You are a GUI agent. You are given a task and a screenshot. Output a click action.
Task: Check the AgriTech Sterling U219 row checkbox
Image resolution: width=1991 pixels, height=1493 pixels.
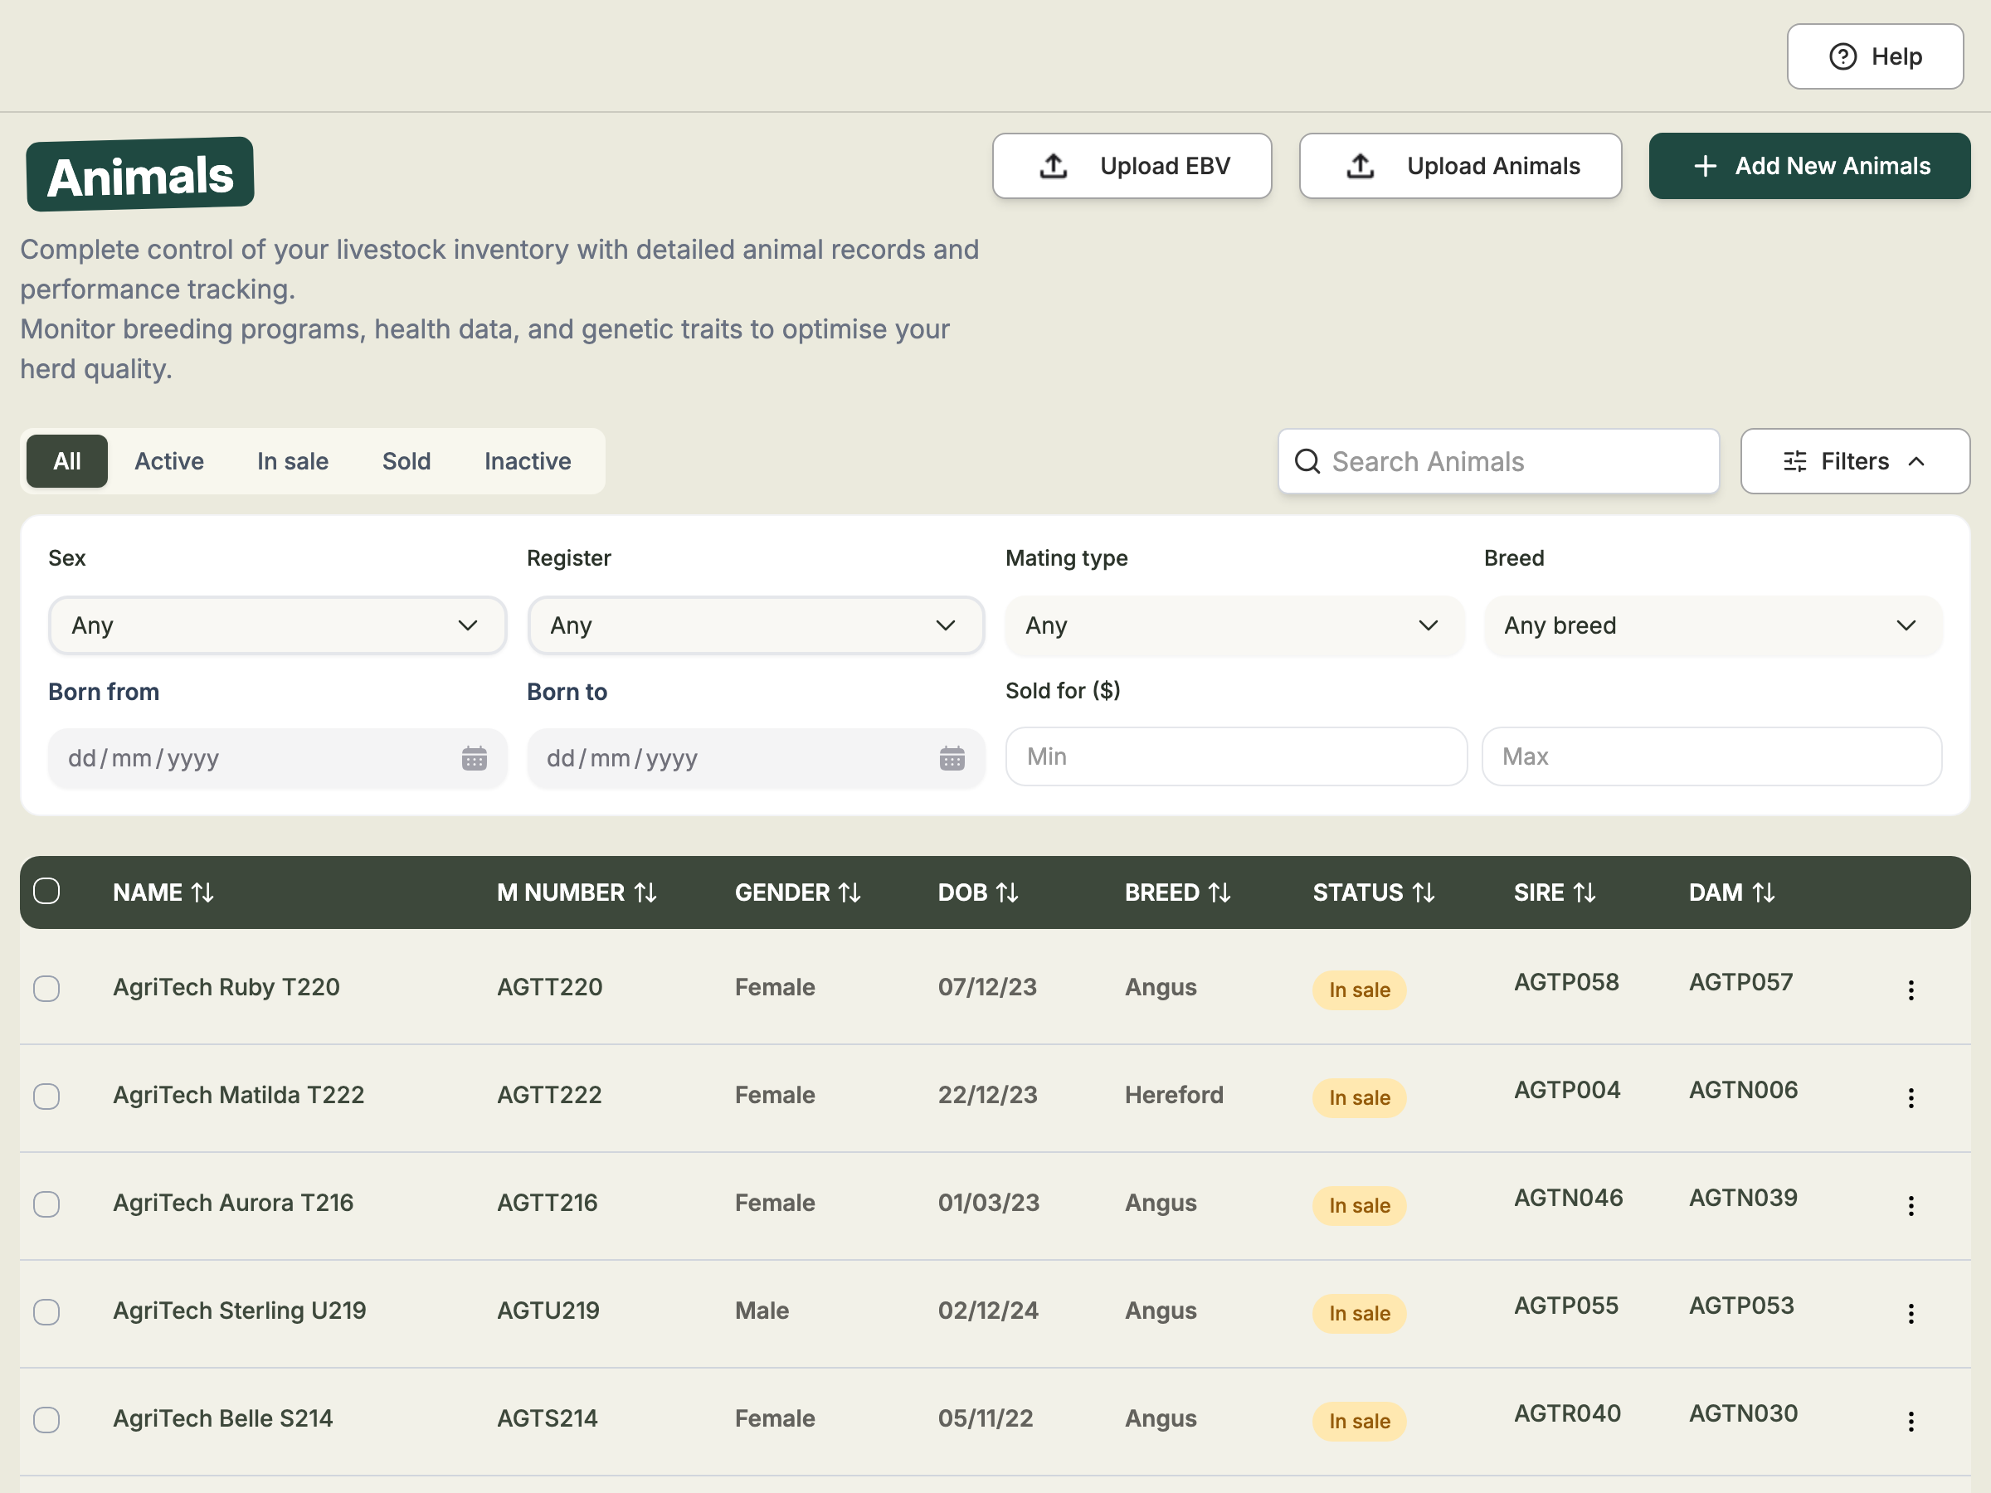coord(46,1312)
